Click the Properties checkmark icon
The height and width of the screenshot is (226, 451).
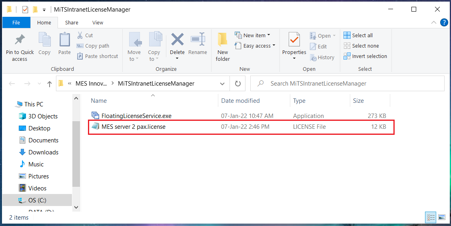tap(294, 40)
